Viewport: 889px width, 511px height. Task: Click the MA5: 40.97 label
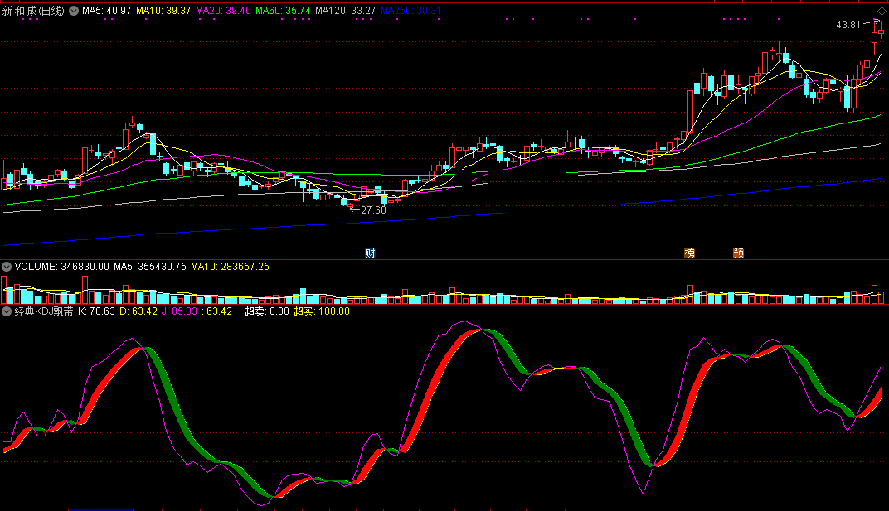107,11
